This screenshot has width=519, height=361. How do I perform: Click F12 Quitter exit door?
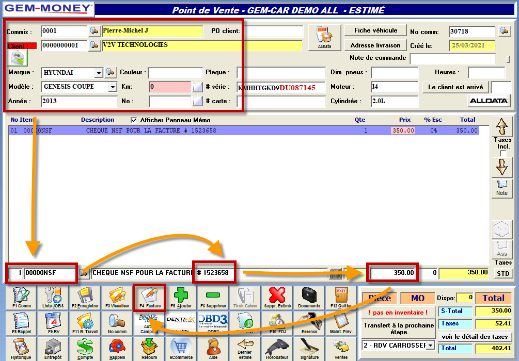click(341, 298)
